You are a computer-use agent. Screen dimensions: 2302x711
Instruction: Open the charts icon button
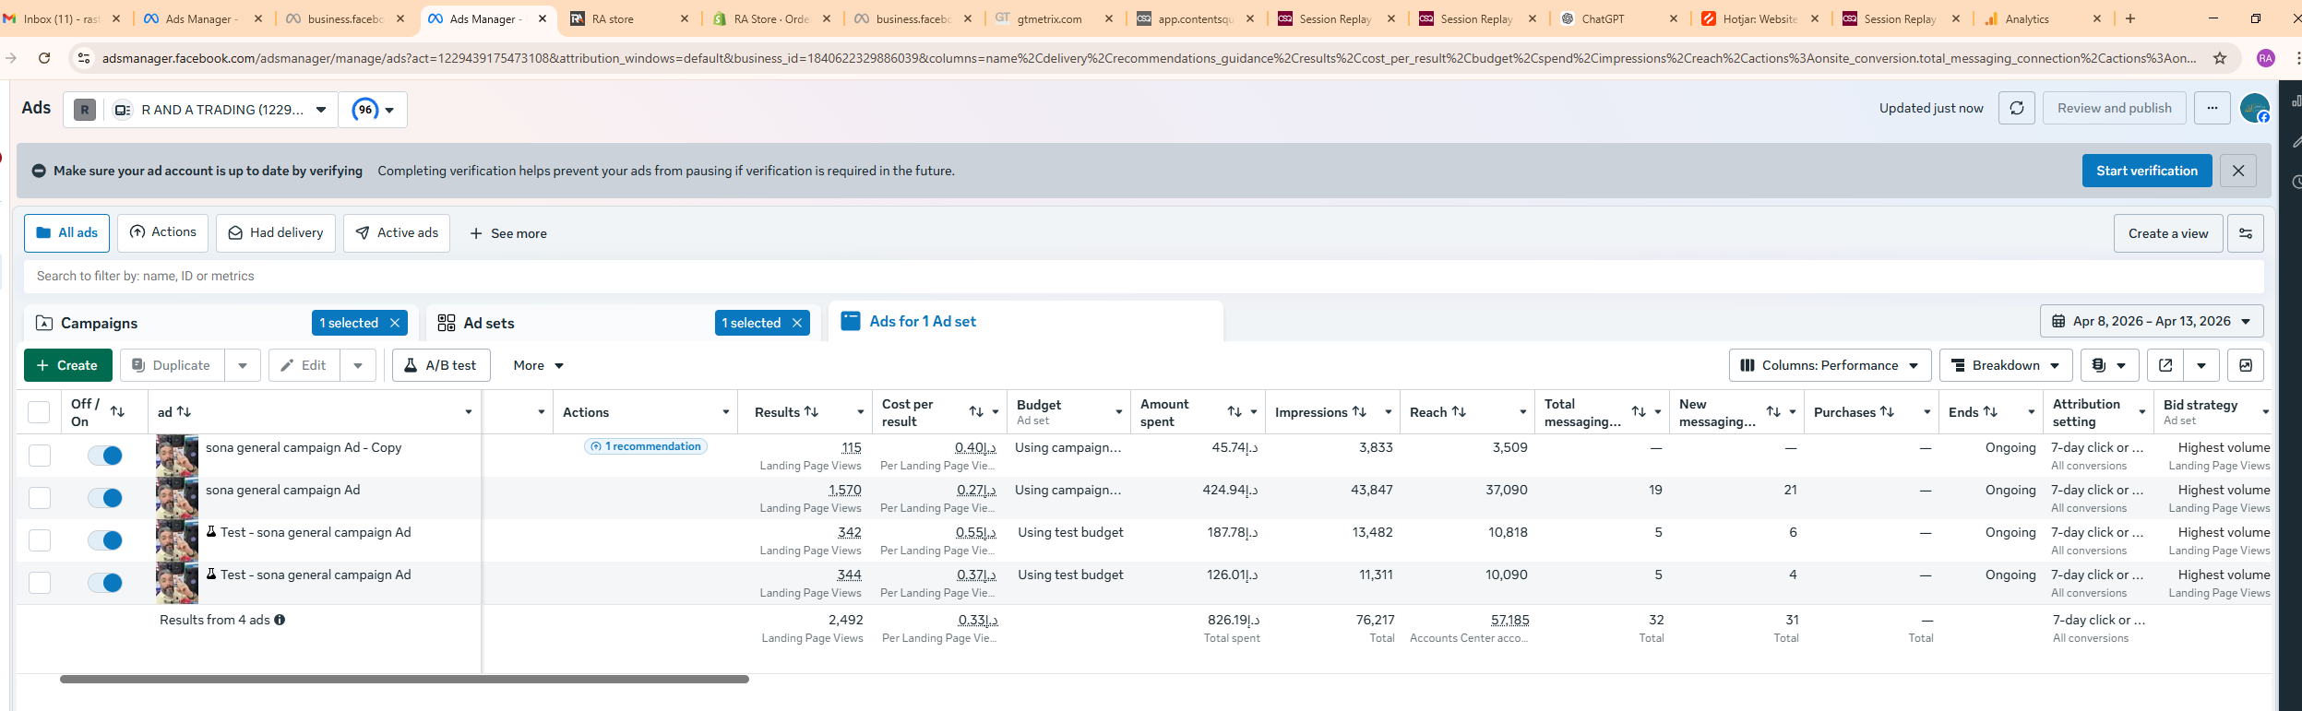coord(2245,365)
